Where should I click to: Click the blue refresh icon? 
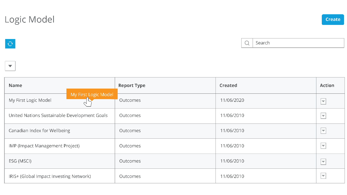pyautogui.click(x=10, y=44)
